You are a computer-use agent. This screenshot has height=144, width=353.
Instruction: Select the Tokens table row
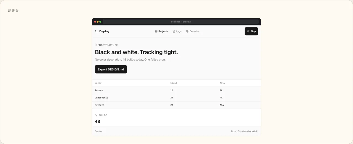pos(176,90)
